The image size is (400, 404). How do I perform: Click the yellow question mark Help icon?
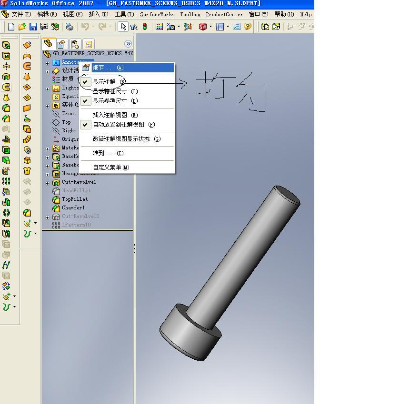[248, 27]
